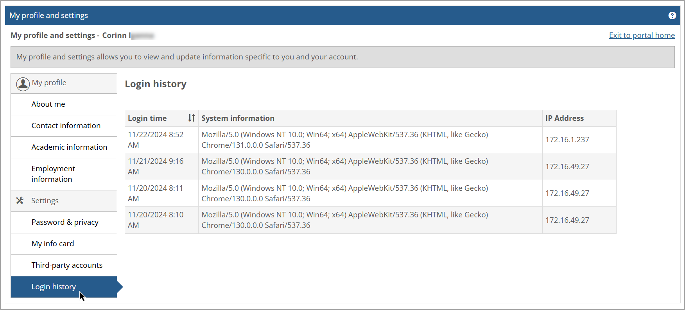Select the Login history sidebar entry
The height and width of the screenshot is (310, 685).
pyautogui.click(x=54, y=287)
